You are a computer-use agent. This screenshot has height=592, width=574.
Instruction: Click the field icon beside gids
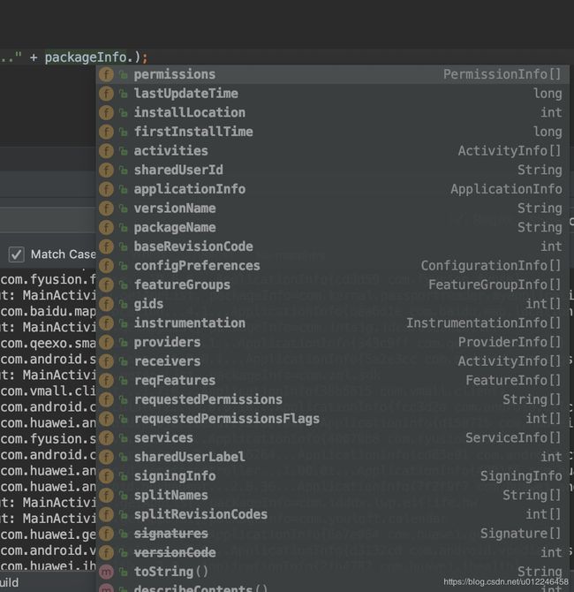106,304
